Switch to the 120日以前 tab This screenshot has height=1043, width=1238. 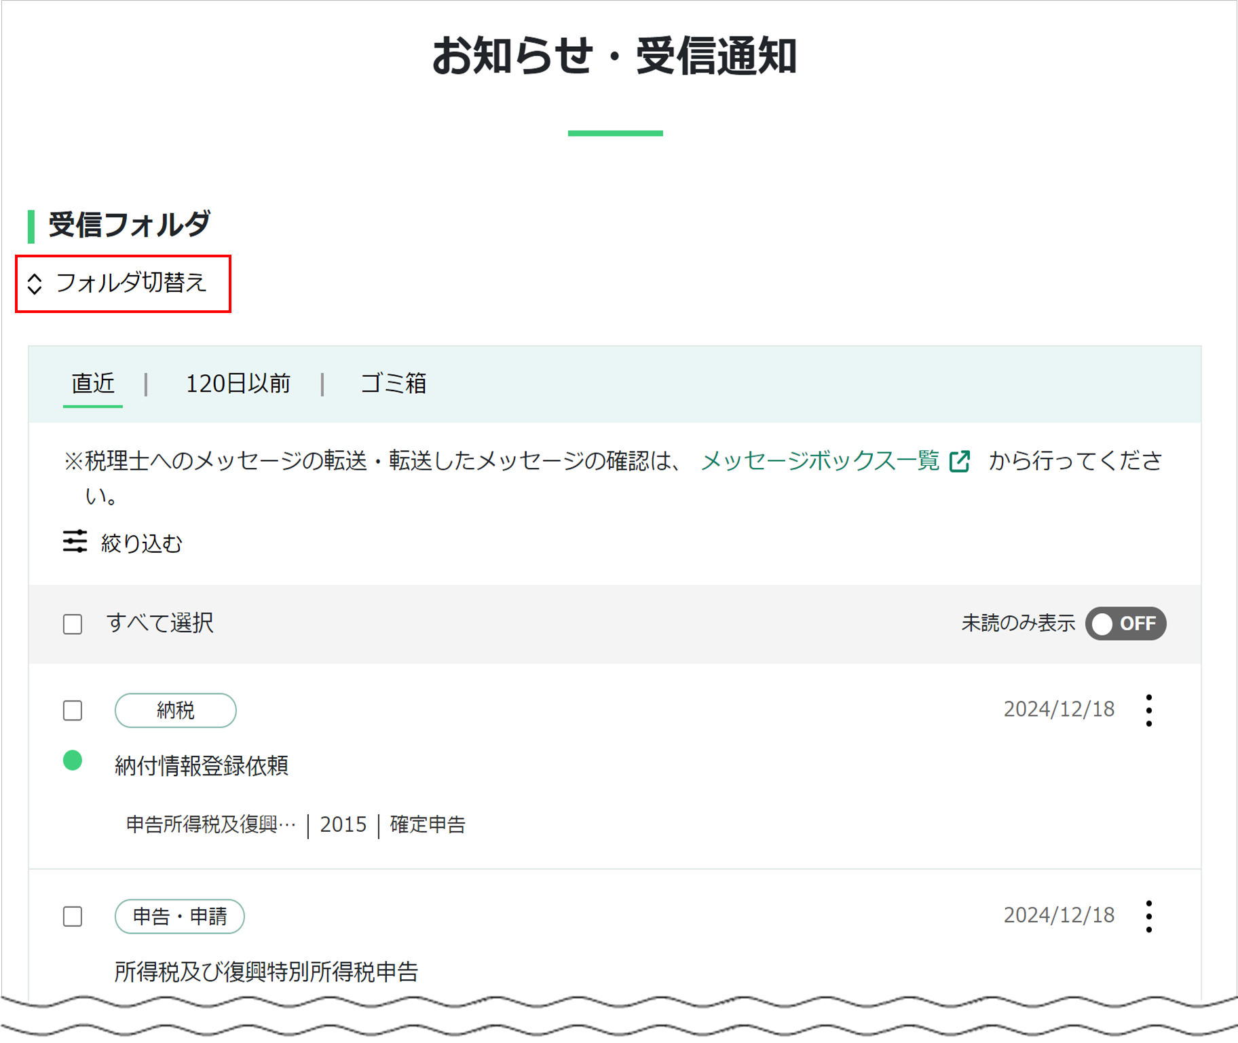(x=238, y=384)
